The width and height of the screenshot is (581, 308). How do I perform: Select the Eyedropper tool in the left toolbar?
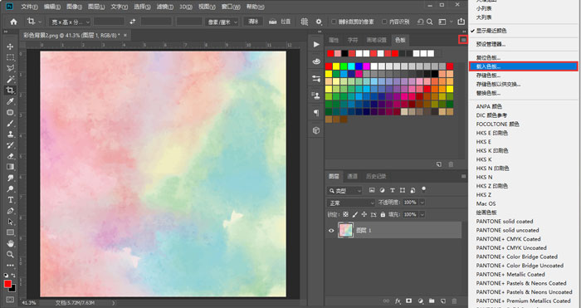pyautogui.click(x=10, y=101)
